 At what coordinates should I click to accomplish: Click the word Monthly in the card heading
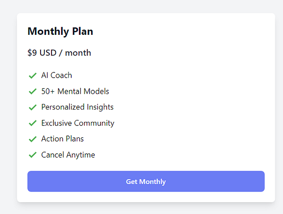point(48,32)
